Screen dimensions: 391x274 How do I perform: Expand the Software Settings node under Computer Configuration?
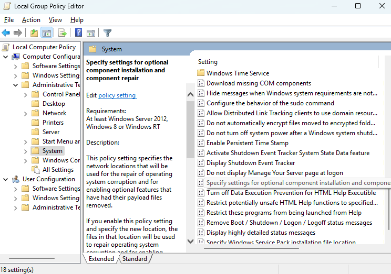[16, 66]
